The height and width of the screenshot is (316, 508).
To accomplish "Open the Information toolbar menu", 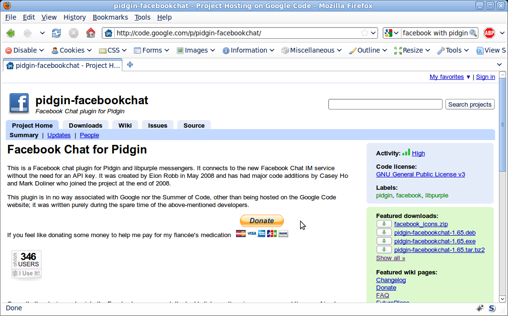I will tap(249, 50).
